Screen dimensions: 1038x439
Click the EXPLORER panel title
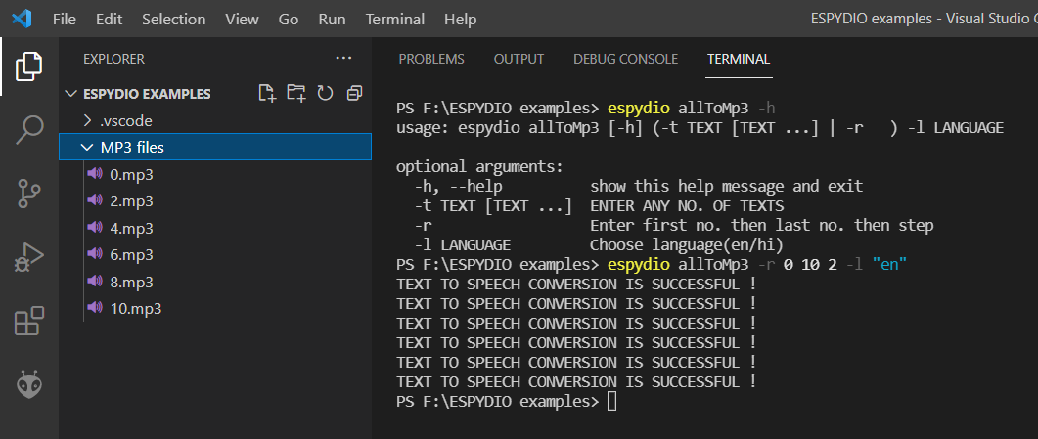coord(113,59)
